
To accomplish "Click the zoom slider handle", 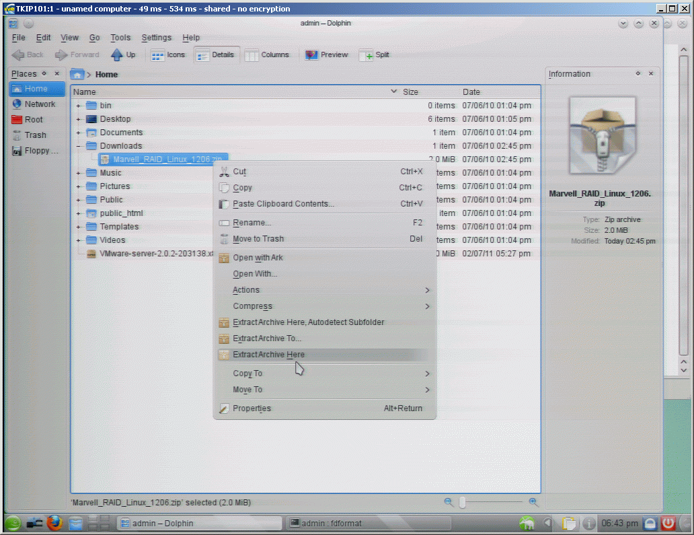I will 463,502.
